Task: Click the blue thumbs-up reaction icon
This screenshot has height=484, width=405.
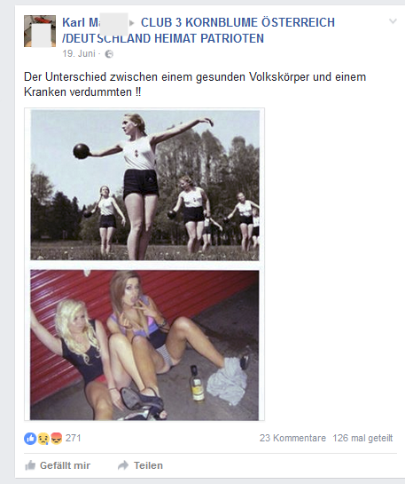Action: (30, 439)
